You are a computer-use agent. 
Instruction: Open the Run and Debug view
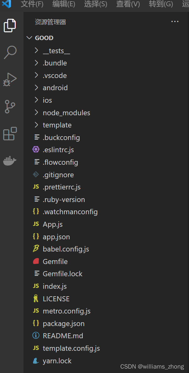click(x=10, y=79)
